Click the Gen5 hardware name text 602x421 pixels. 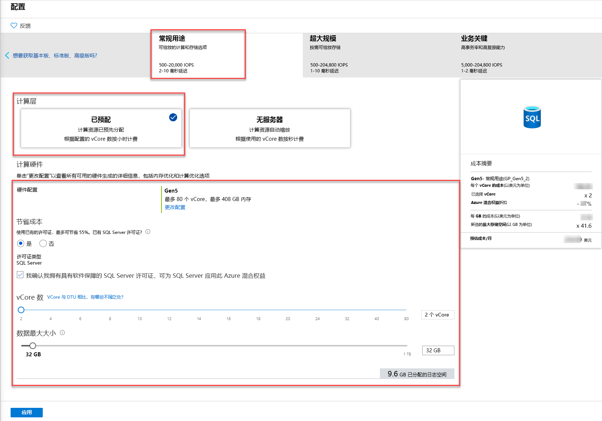pyautogui.click(x=171, y=190)
